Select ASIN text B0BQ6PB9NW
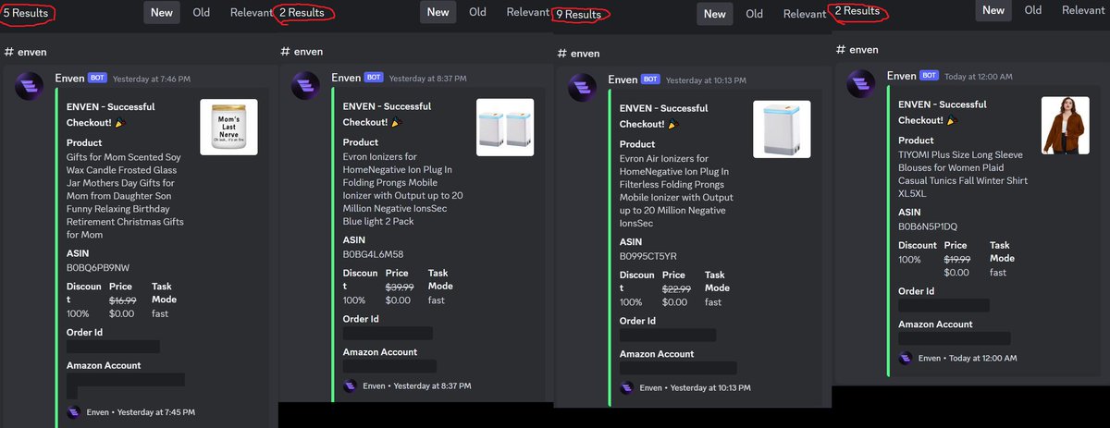 click(98, 267)
